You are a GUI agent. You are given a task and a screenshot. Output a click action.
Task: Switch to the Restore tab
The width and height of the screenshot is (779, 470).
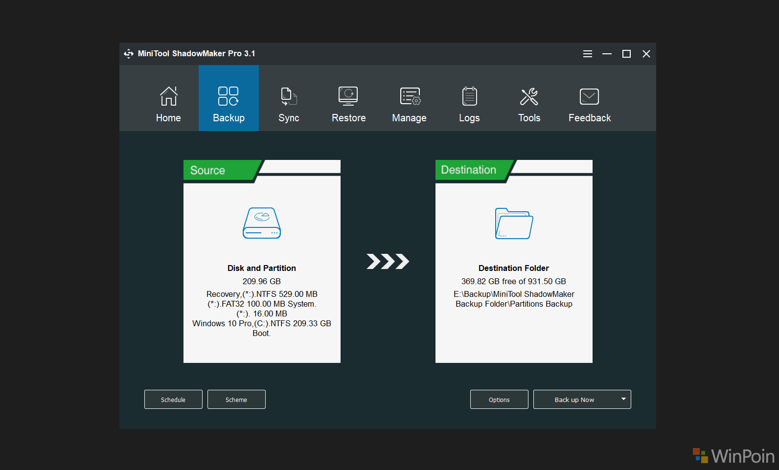348,104
